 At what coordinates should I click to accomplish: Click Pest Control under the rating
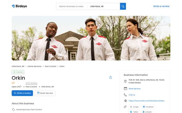click(31, 87)
